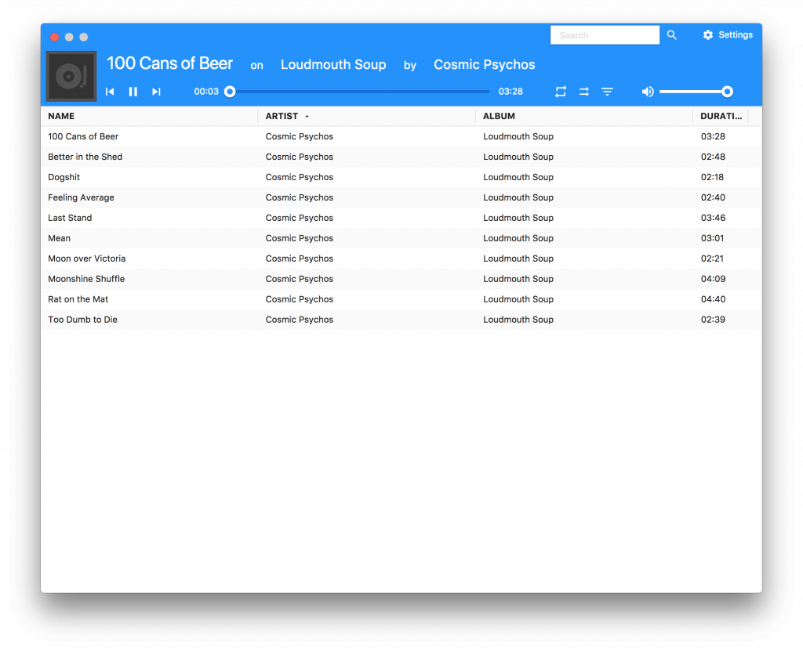Toggle shuffle playback
Viewport: 803px width, 651px height.
(x=583, y=92)
